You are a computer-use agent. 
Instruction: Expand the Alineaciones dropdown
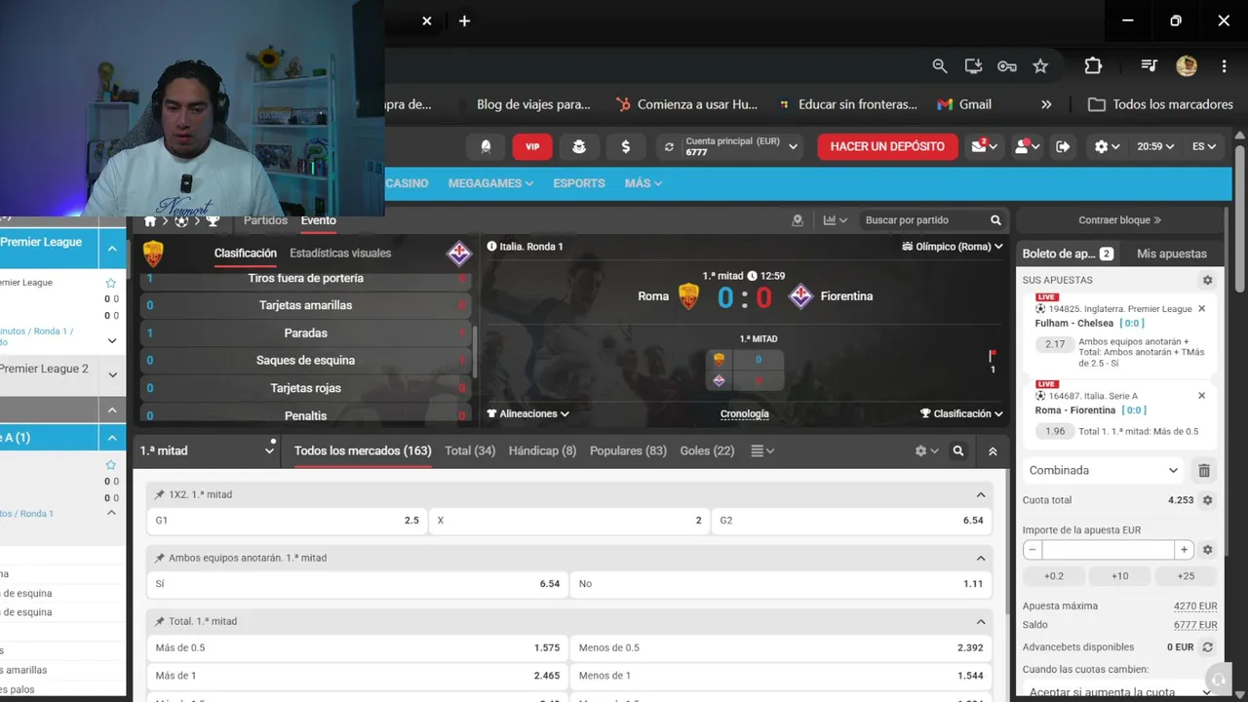point(527,414)
